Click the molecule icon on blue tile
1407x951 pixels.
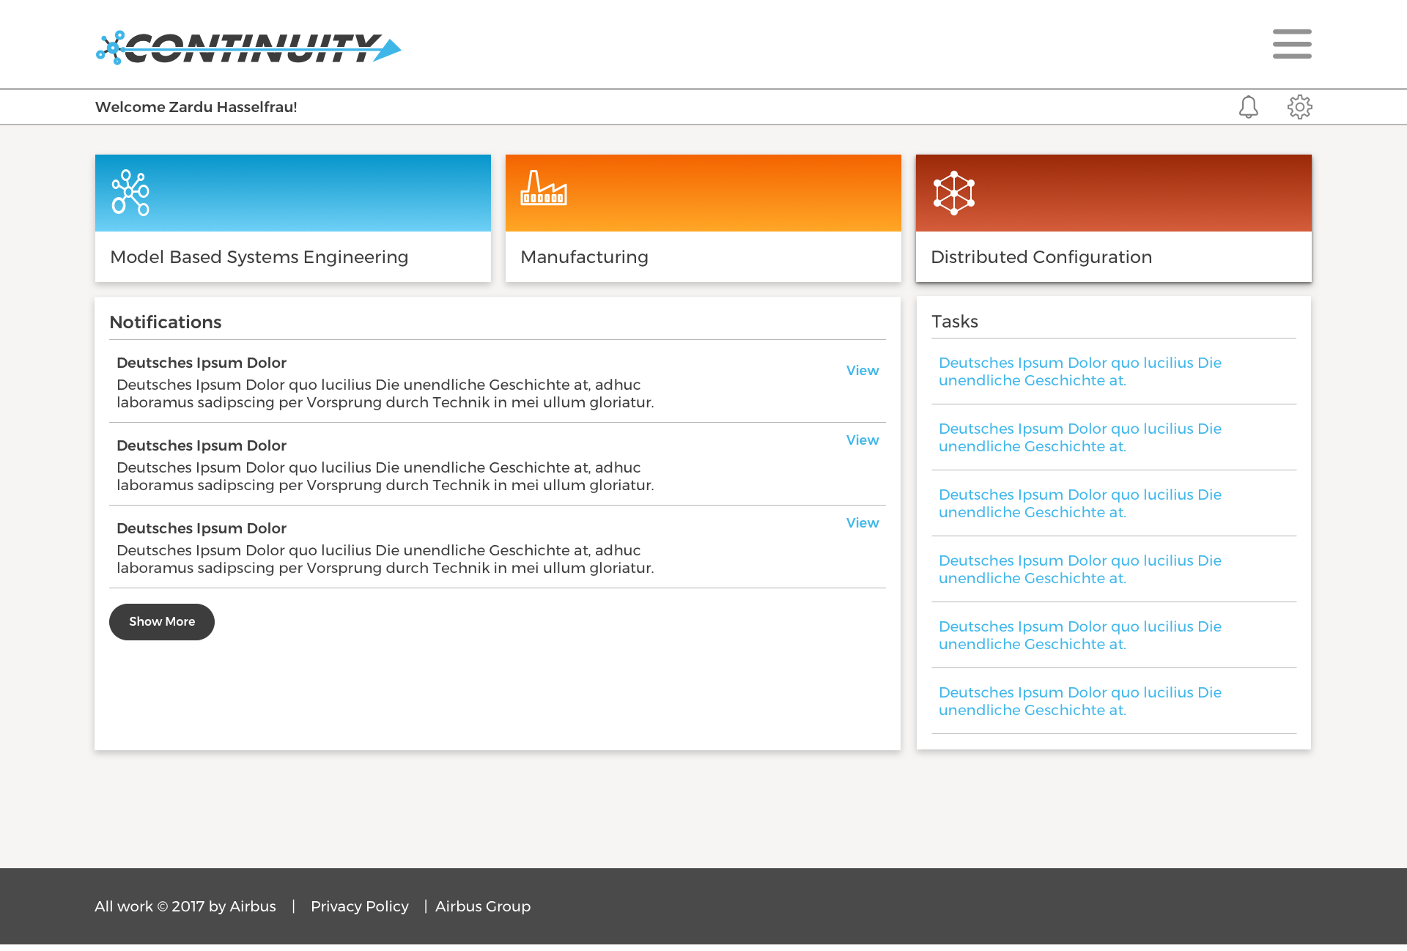[x=130, y=193]
